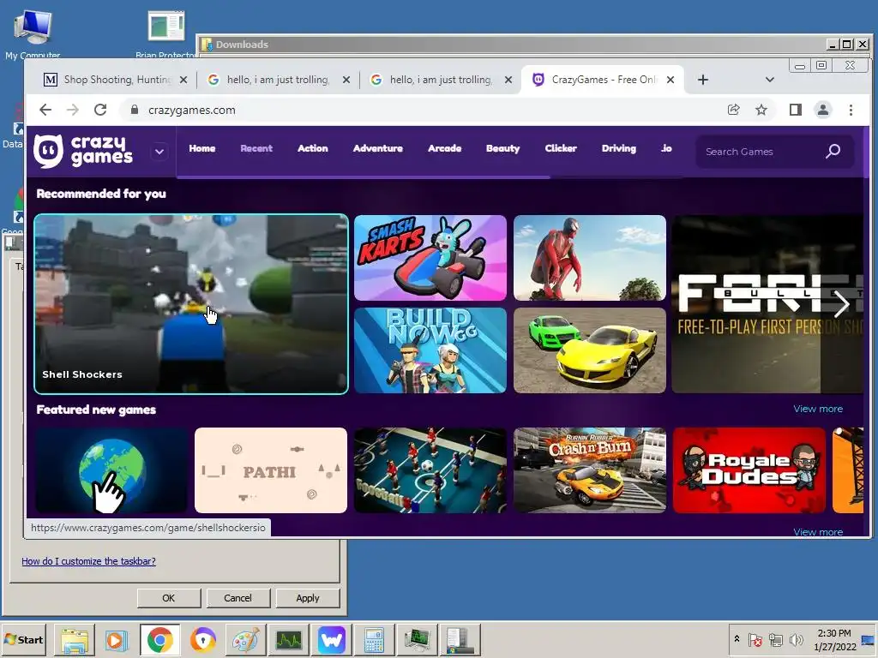Expand the tab search dropdown arrow

[x=770, y=80]
